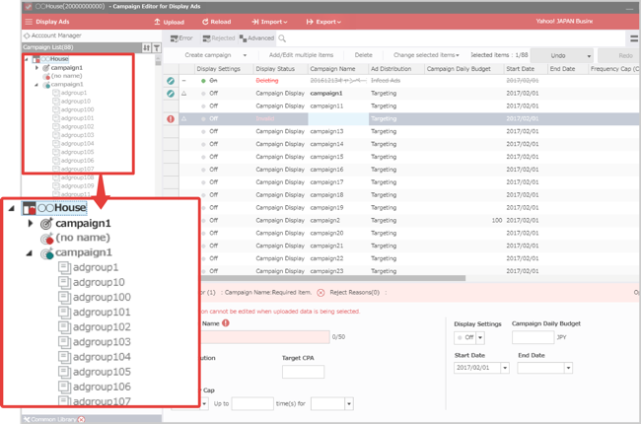
Task: Toggle Off display setting for campaign15
Action: [210, 157]
